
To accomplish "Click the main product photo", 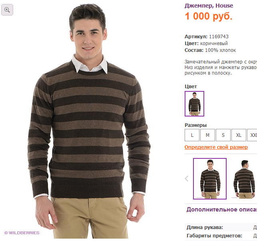I will coord(89,121).
